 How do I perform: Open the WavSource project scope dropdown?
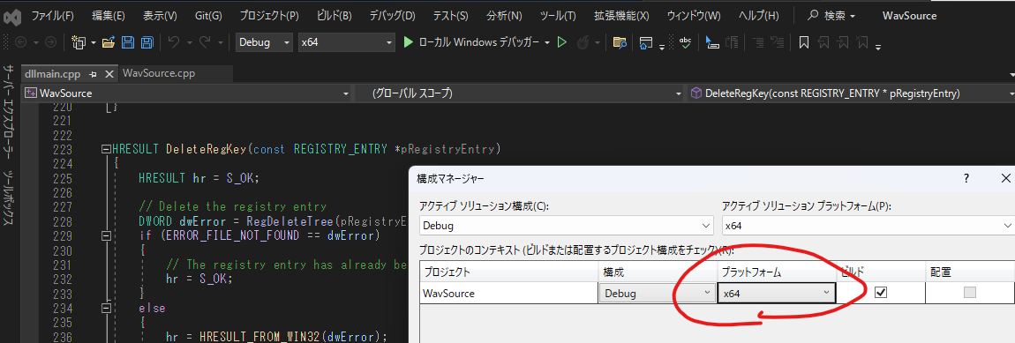point(187,93)
